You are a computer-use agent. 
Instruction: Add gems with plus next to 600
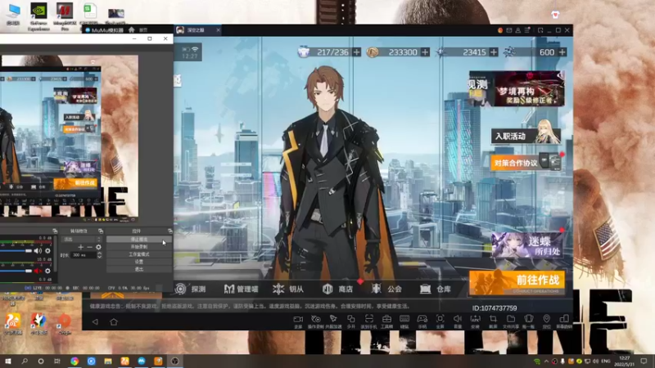562,52
